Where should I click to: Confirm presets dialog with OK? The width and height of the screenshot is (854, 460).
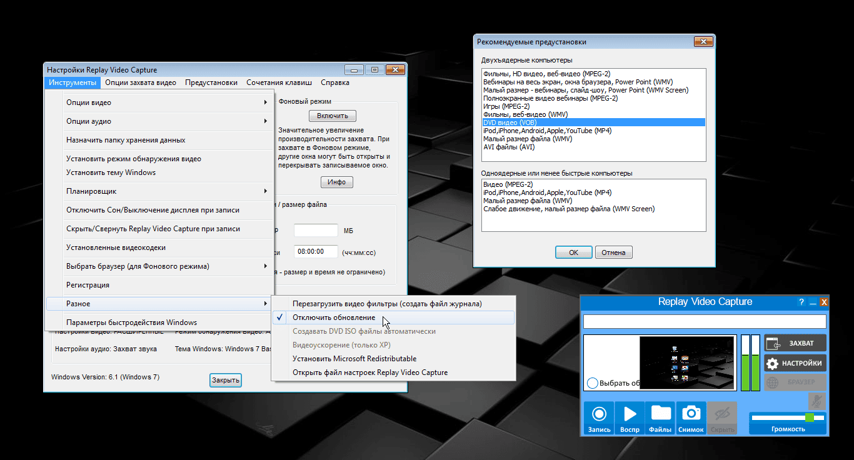click(x=574, y=252)
